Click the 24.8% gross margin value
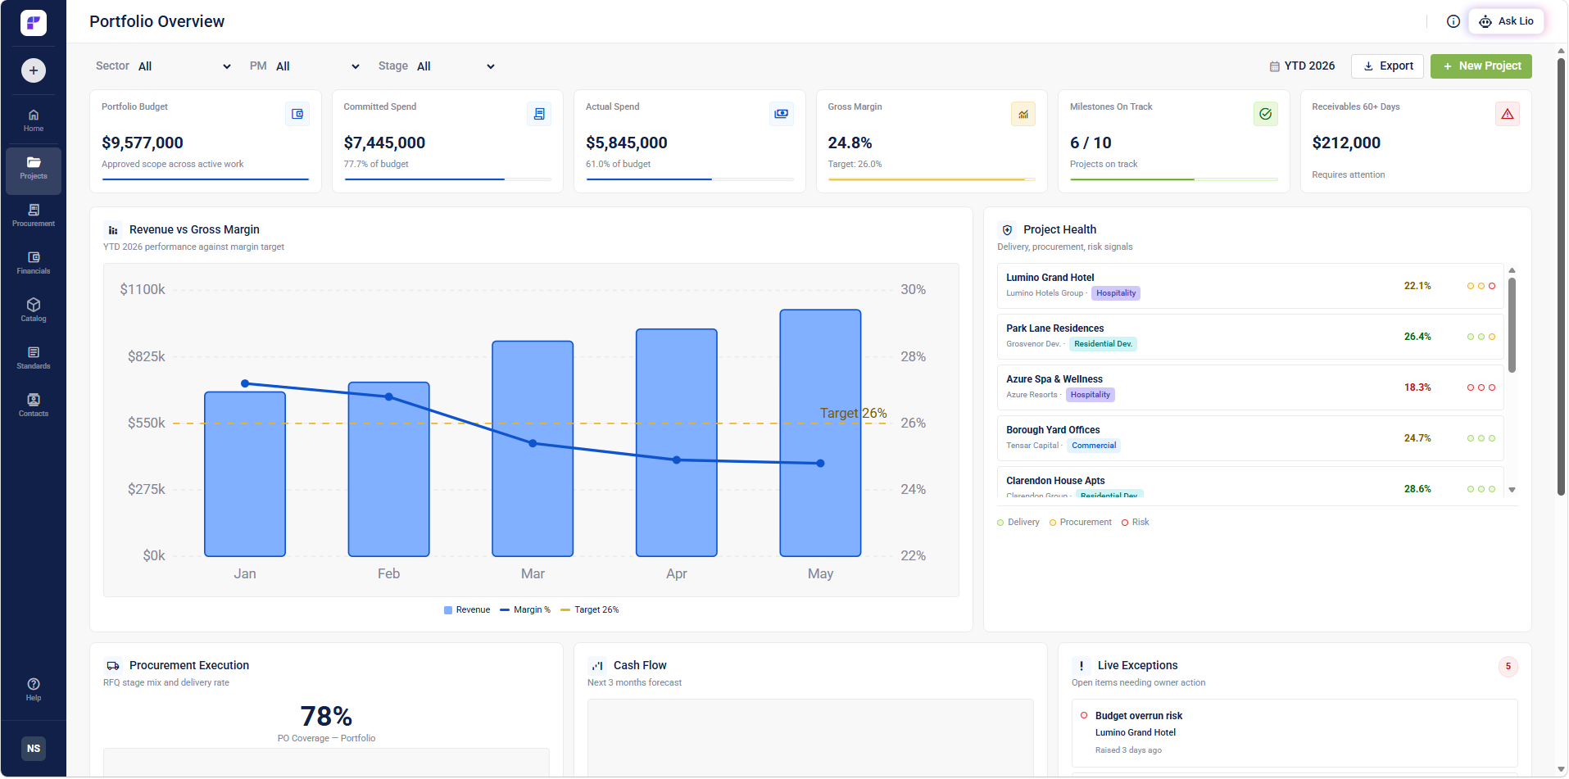Image resolution: width=1569 pixels, height=779 pixels. point(850,143)
